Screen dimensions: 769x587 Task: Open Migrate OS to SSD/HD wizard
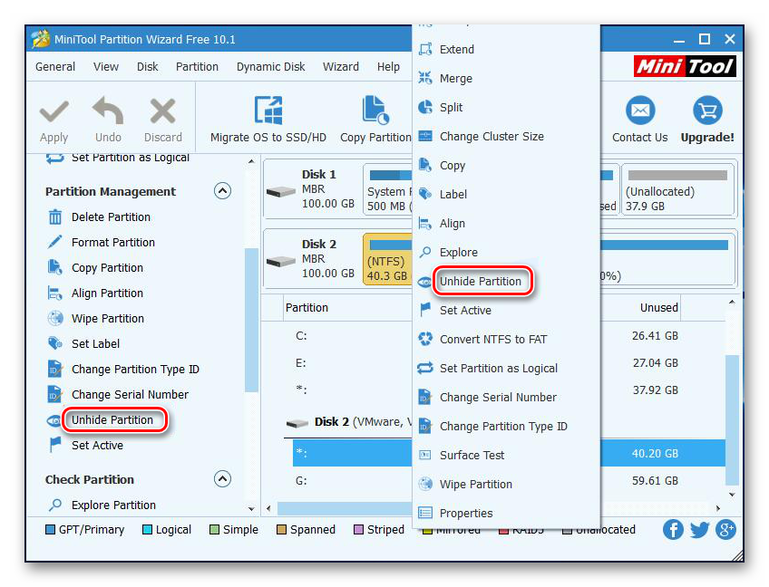pos(268,112)
